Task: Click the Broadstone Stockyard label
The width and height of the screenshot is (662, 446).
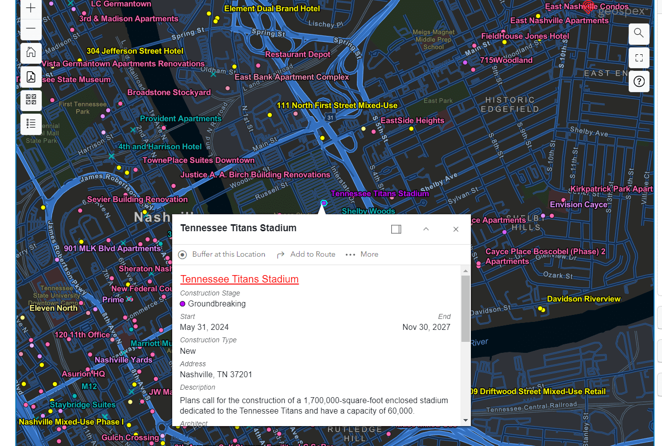Action: [x=169, y=93]
